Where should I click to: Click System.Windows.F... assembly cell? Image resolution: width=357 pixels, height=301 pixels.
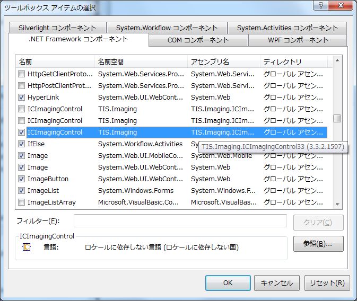pos(223,190)
